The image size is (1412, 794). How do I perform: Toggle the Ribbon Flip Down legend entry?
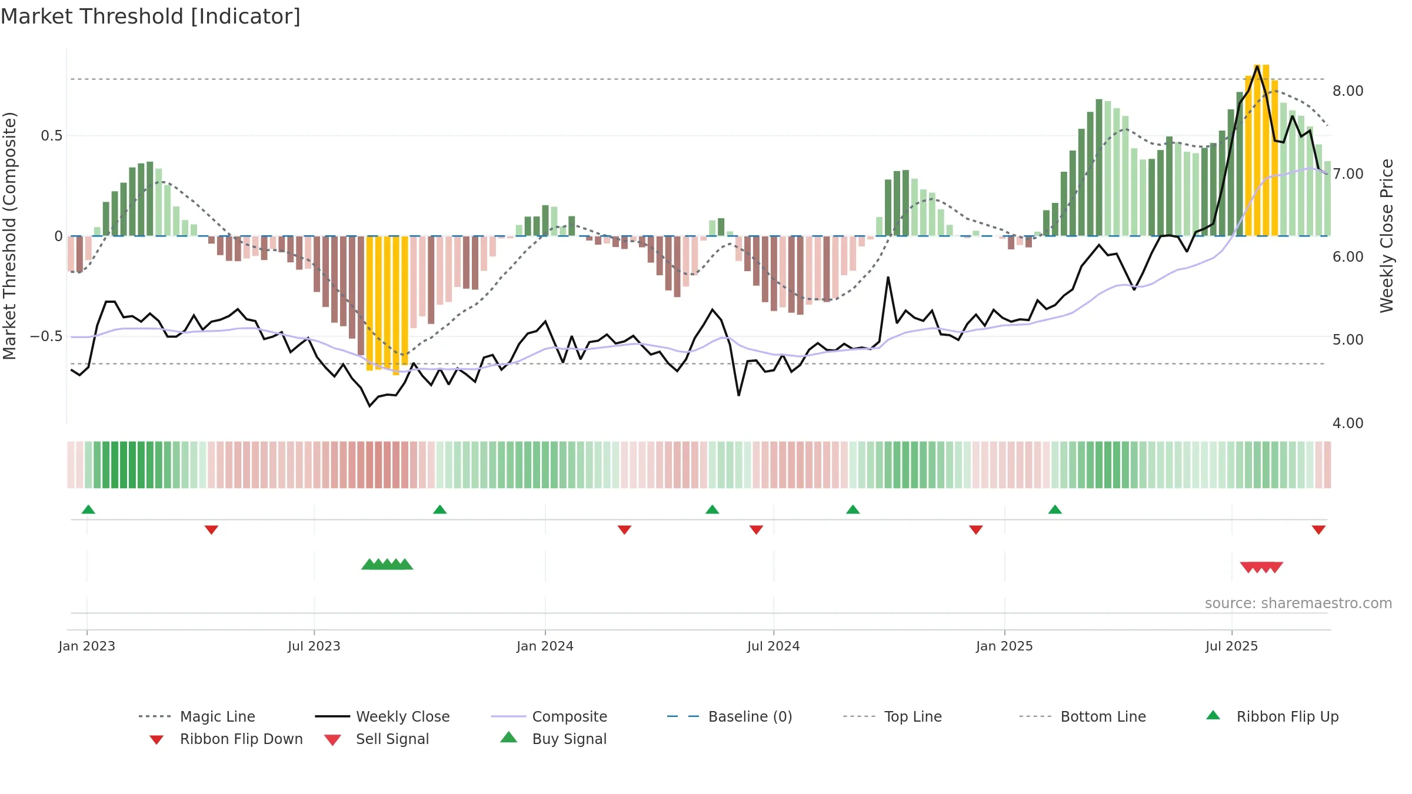(x=226, y=739)
